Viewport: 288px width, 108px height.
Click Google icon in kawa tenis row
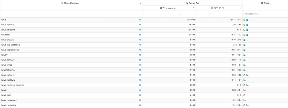click(x=244, y=95)
